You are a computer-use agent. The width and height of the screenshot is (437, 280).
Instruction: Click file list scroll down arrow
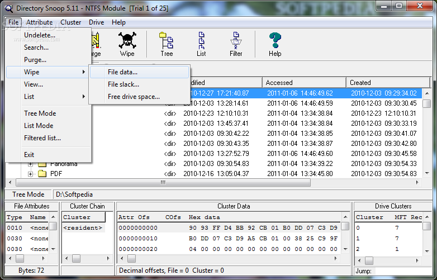coord(427,173)
